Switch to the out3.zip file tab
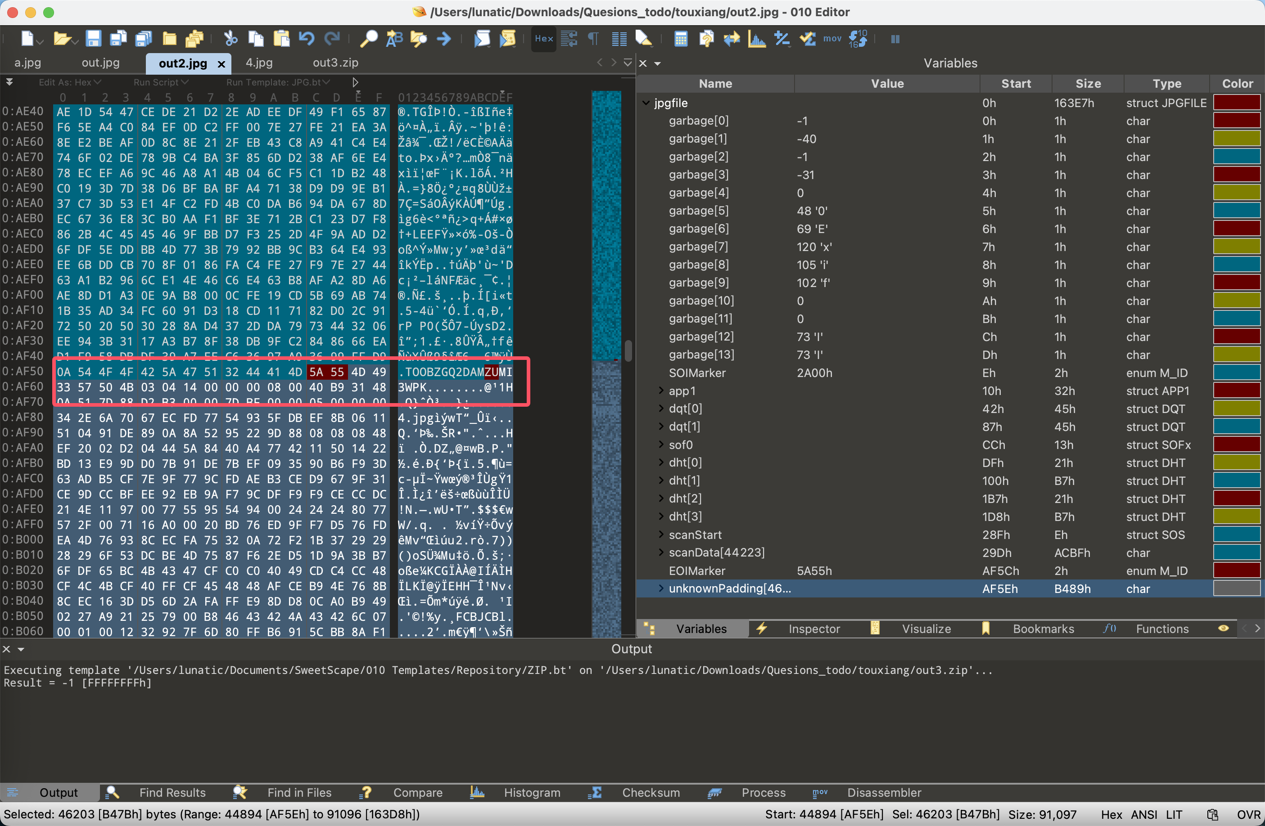1265x826 pixels. [335, 63]
